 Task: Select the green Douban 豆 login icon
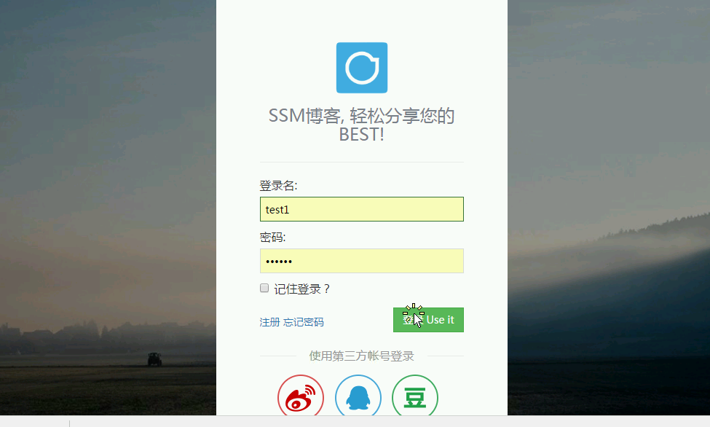point(415,395)
